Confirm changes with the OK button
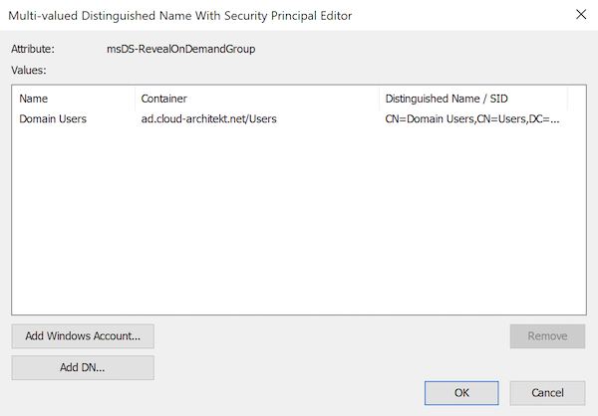Image resolution: width=598 pixels, height=416 pixels. (461, 393)
